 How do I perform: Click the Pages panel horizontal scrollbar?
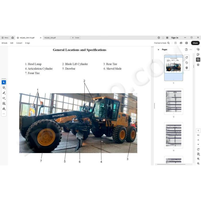171,164
